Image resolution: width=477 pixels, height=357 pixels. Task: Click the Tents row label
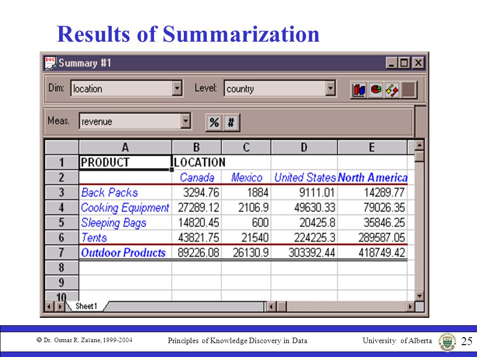click(x=94, y=238)
